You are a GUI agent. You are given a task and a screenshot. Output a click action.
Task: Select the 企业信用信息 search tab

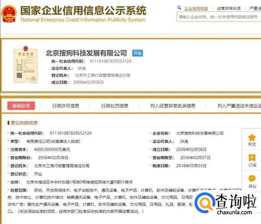(196, 8)
